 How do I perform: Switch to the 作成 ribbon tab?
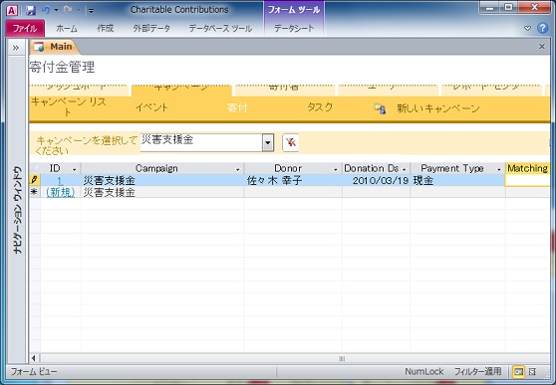[106, 28]
